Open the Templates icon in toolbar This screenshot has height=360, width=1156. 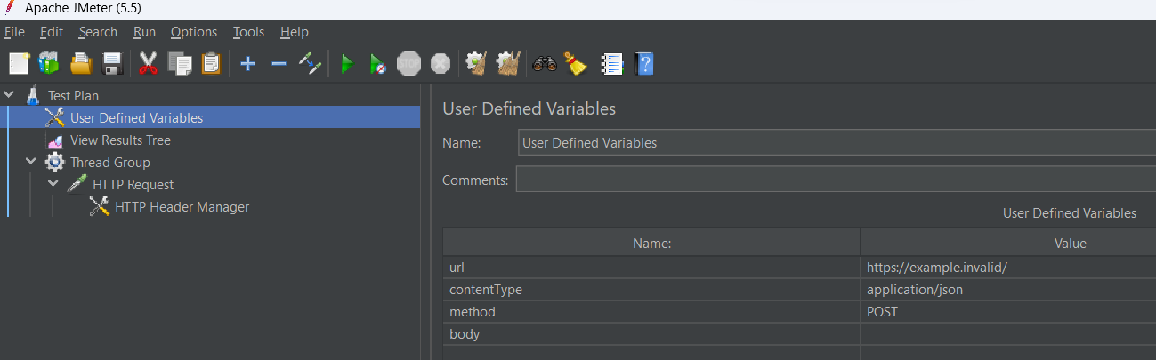coord(48,64)
